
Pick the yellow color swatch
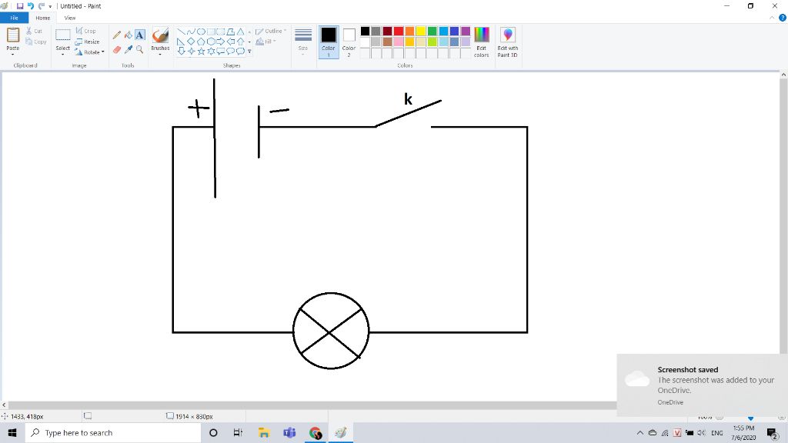[x=421, y=31]
